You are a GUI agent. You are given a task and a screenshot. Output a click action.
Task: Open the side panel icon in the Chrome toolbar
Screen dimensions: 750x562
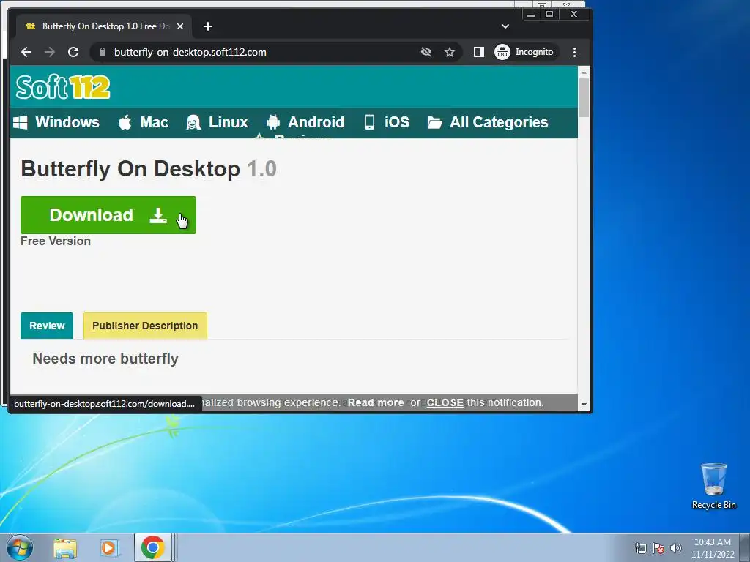478,52
